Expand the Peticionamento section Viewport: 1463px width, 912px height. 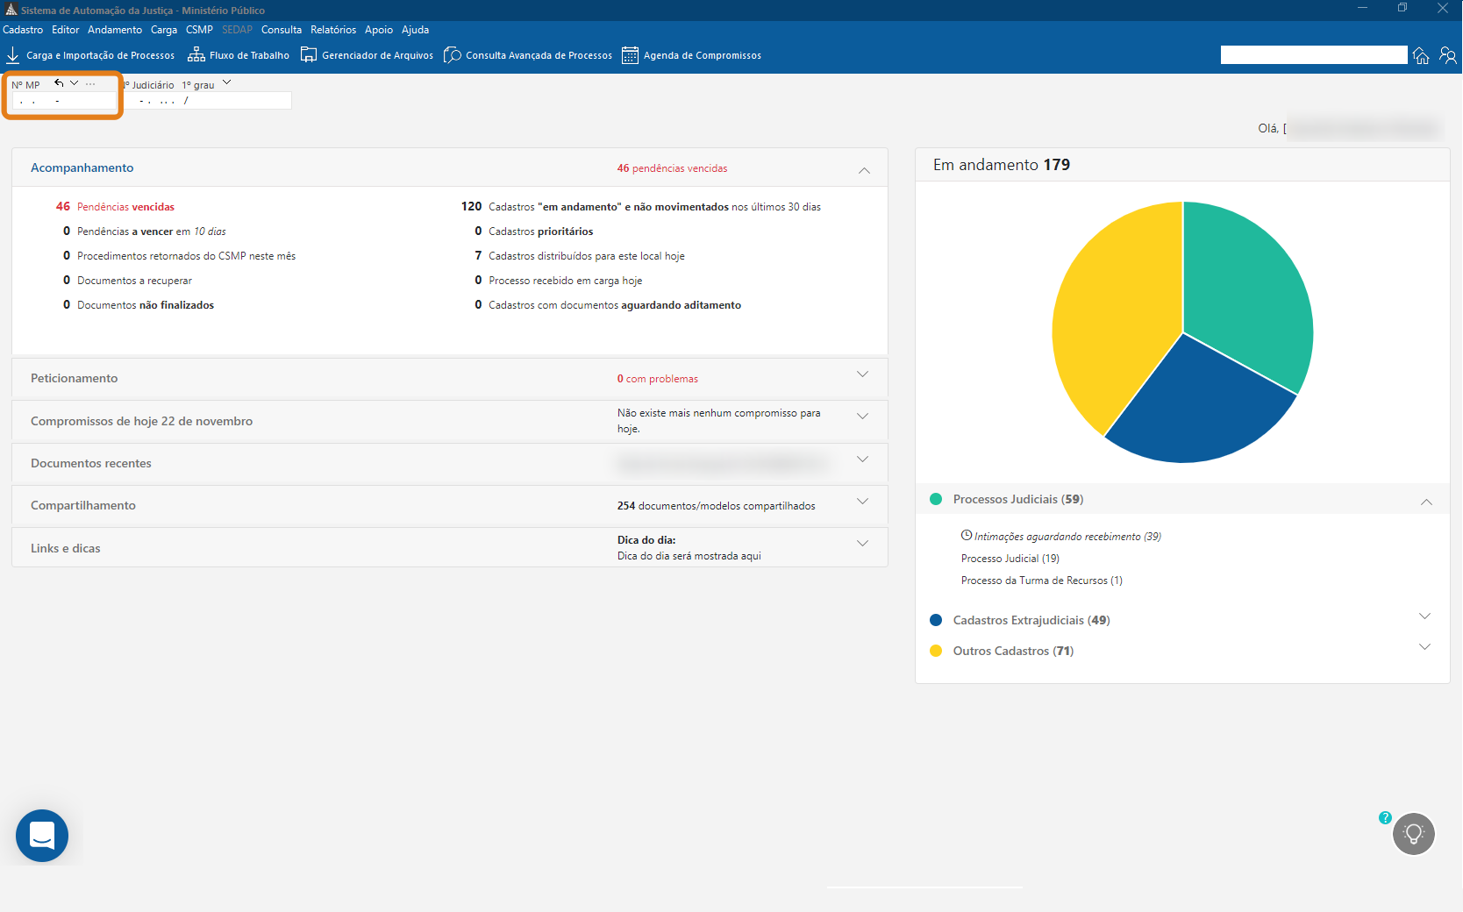pyautogui.click(x=862, y=374)
